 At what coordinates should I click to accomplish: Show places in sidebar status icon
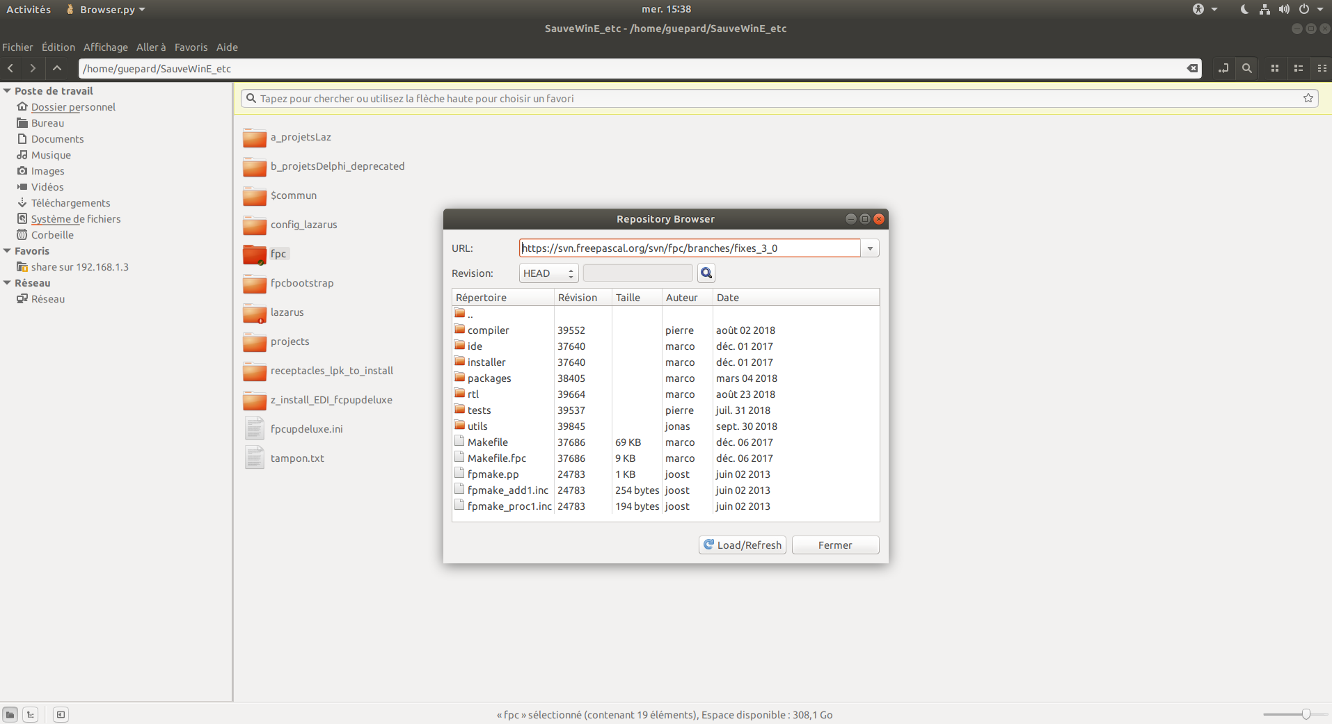tap(10, 714)
